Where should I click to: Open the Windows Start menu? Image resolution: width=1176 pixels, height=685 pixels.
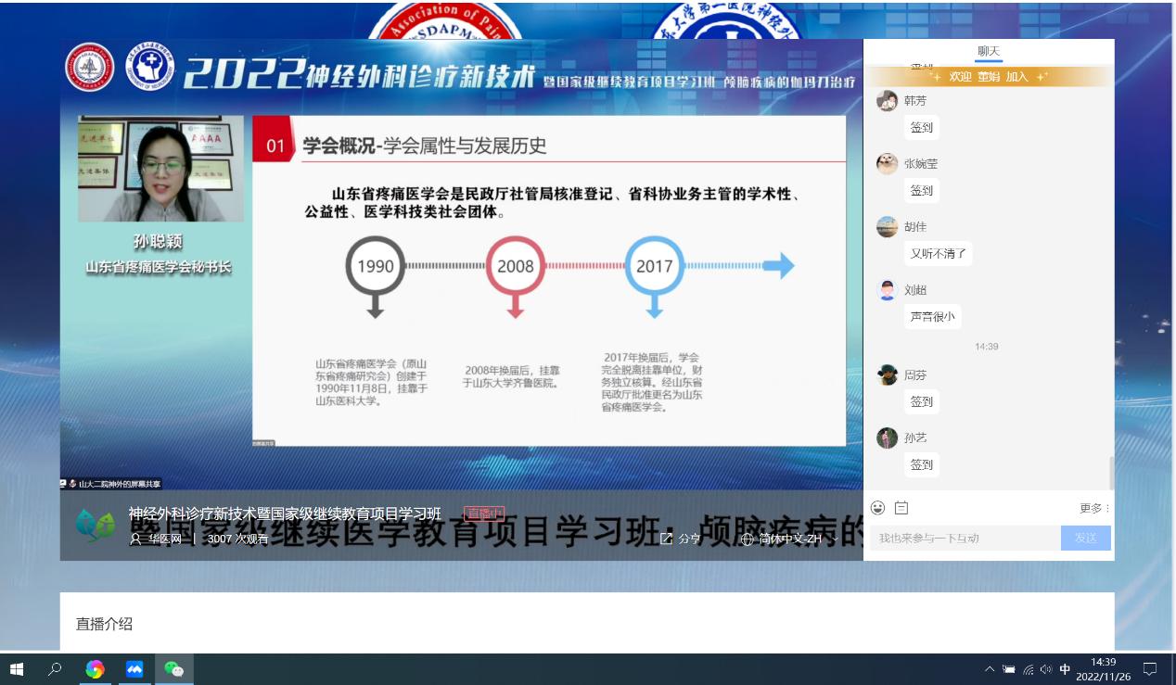[x=16, y=668]
